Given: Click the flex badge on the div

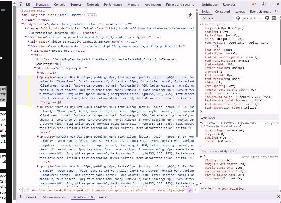Looking at the screenshot, I should tap(157, 37).
